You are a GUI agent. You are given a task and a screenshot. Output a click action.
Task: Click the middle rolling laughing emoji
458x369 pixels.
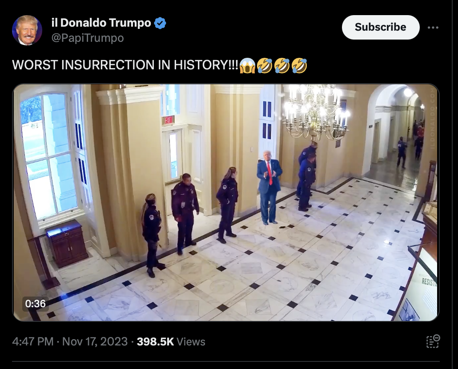click(x=282, y=65)
